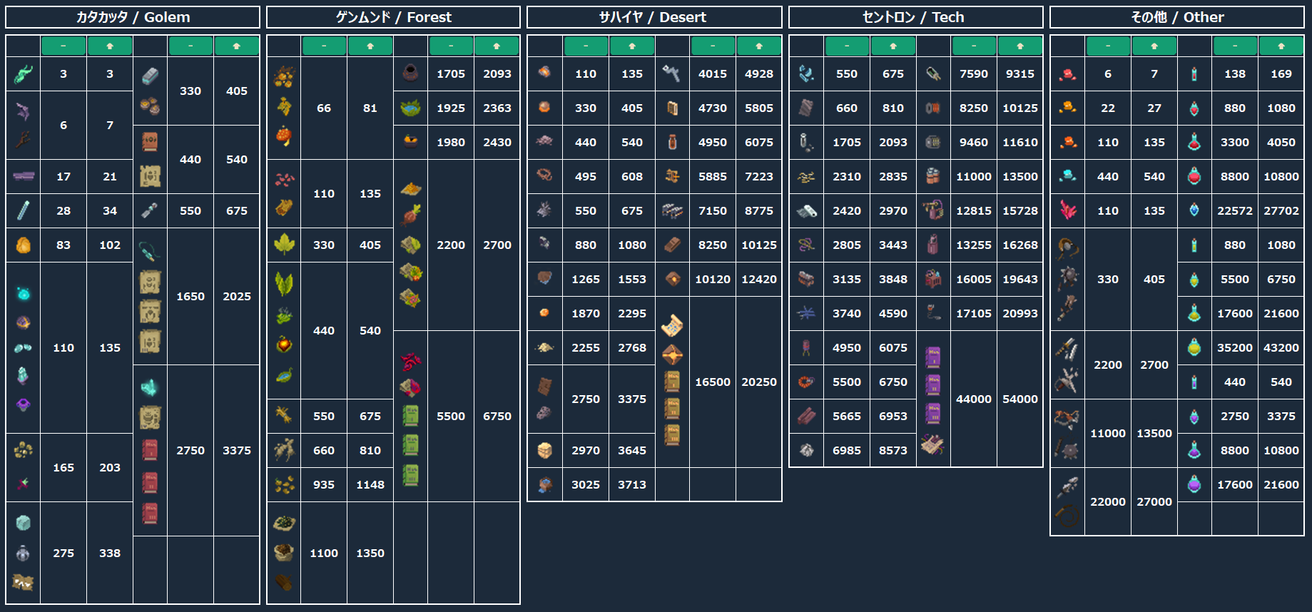Click the 44000 price cell in Tech table
Viewport: 1312px width, 612px height.
coord(974,399)
